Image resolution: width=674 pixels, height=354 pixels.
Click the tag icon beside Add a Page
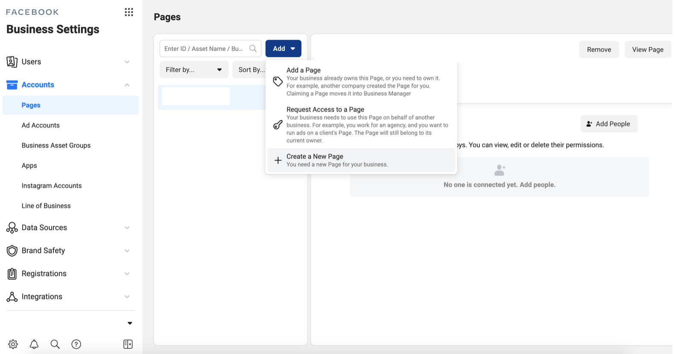click(278, 82)
